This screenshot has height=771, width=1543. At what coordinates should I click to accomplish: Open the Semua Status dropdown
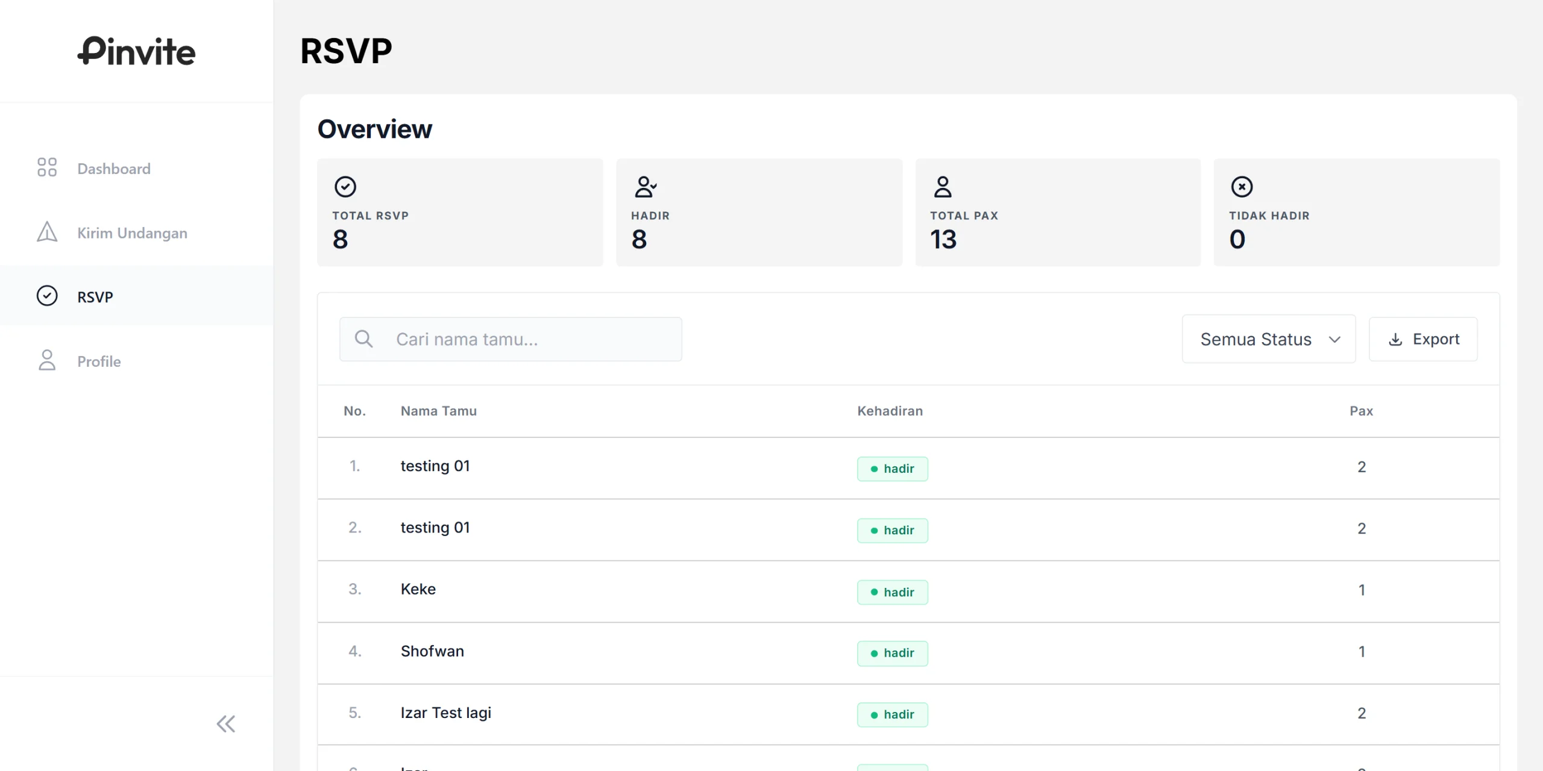tap(1256, 339)
